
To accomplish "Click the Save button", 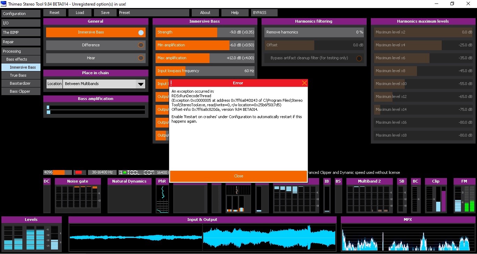I will [x=105, y=13].
